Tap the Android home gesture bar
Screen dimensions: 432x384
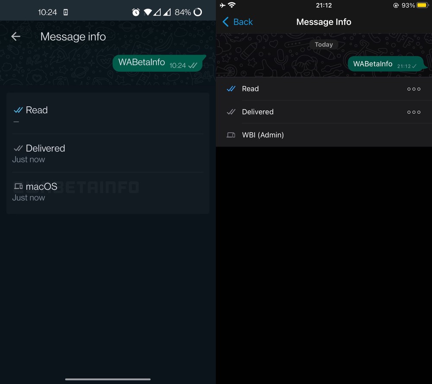point(108,379)
